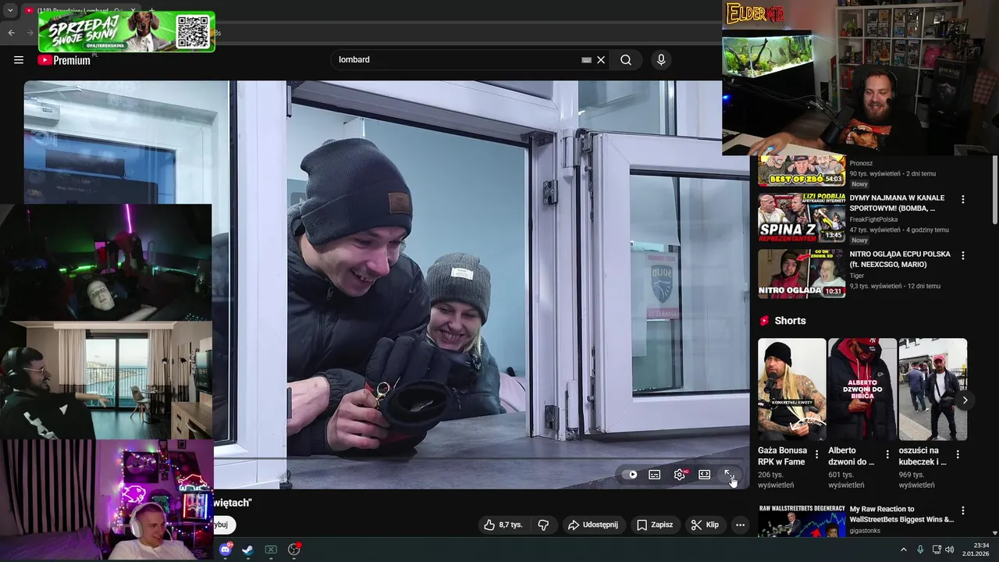
Task: Open network status in system tray
Action: [937, 550]
